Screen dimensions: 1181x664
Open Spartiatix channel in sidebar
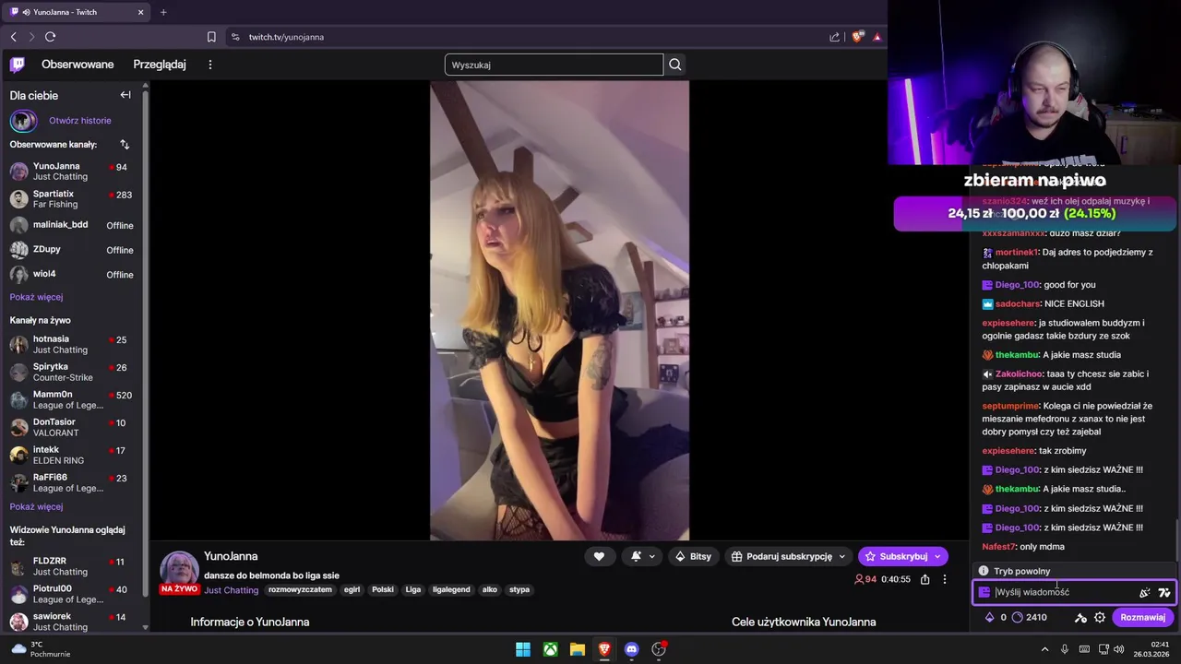[73, 199]
